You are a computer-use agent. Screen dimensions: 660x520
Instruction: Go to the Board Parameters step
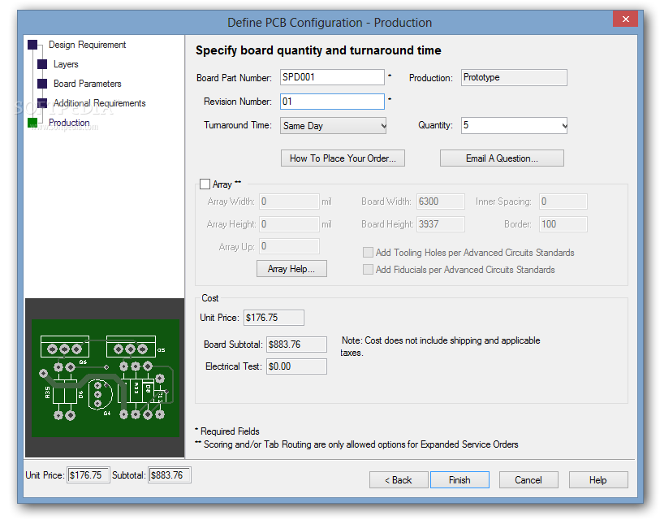point(87,84)
